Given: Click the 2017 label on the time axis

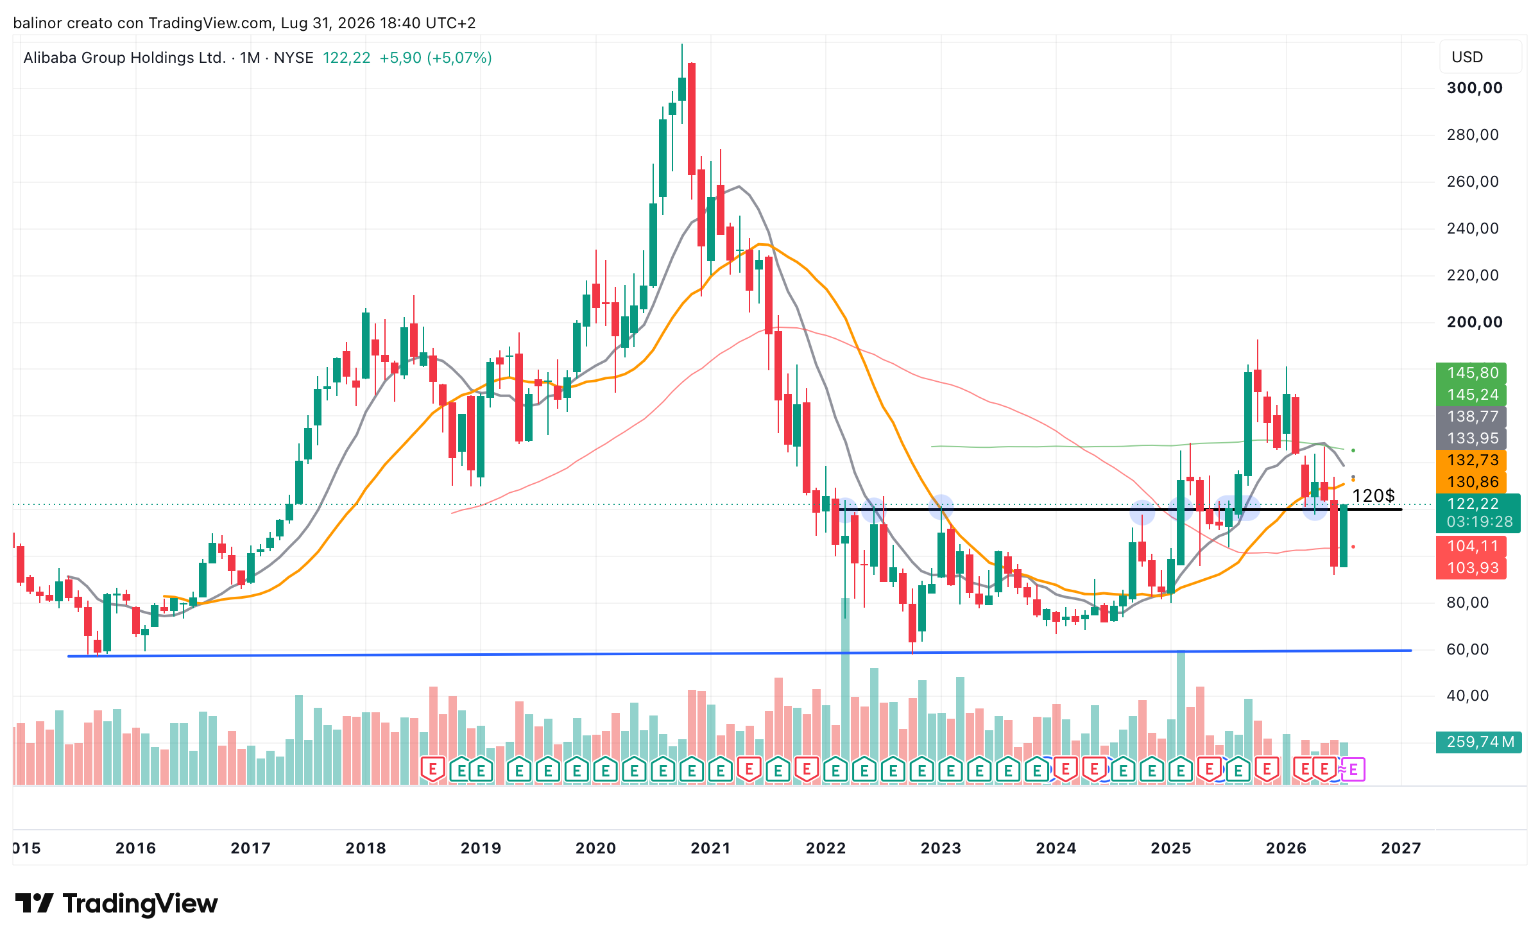Looking at the screenshot, I should [x=250, y=848].
